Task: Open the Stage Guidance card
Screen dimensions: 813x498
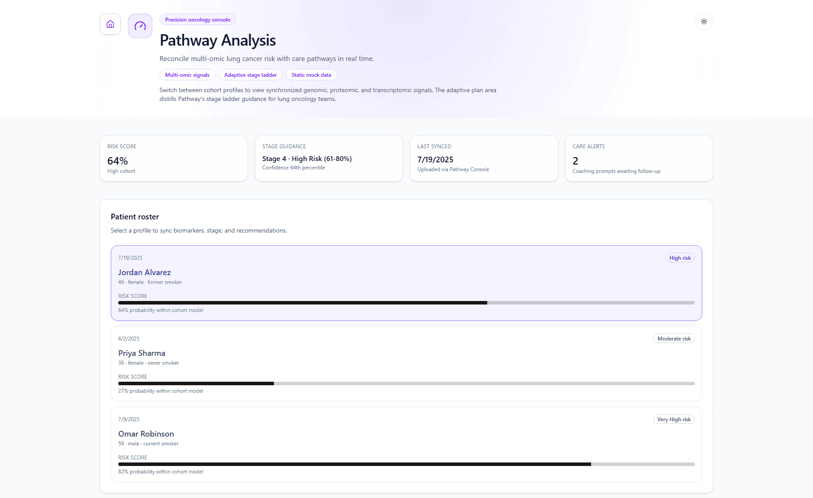Action: [x=329, y=158]
